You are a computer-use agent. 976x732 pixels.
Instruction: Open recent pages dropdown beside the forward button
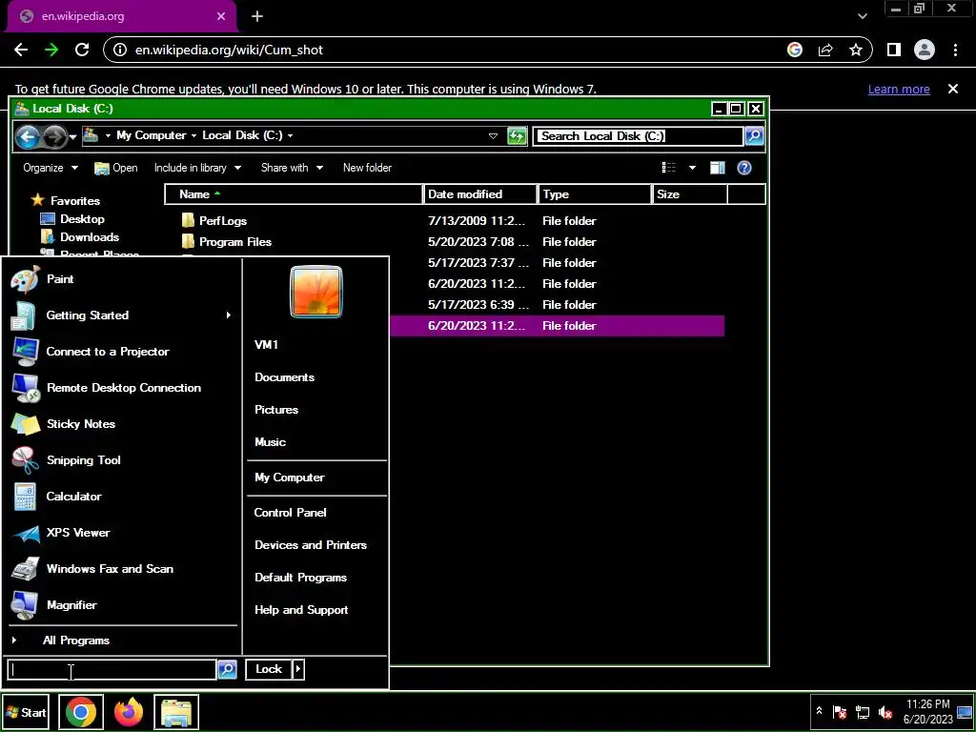pyautogui.click(x=72, y=136)
